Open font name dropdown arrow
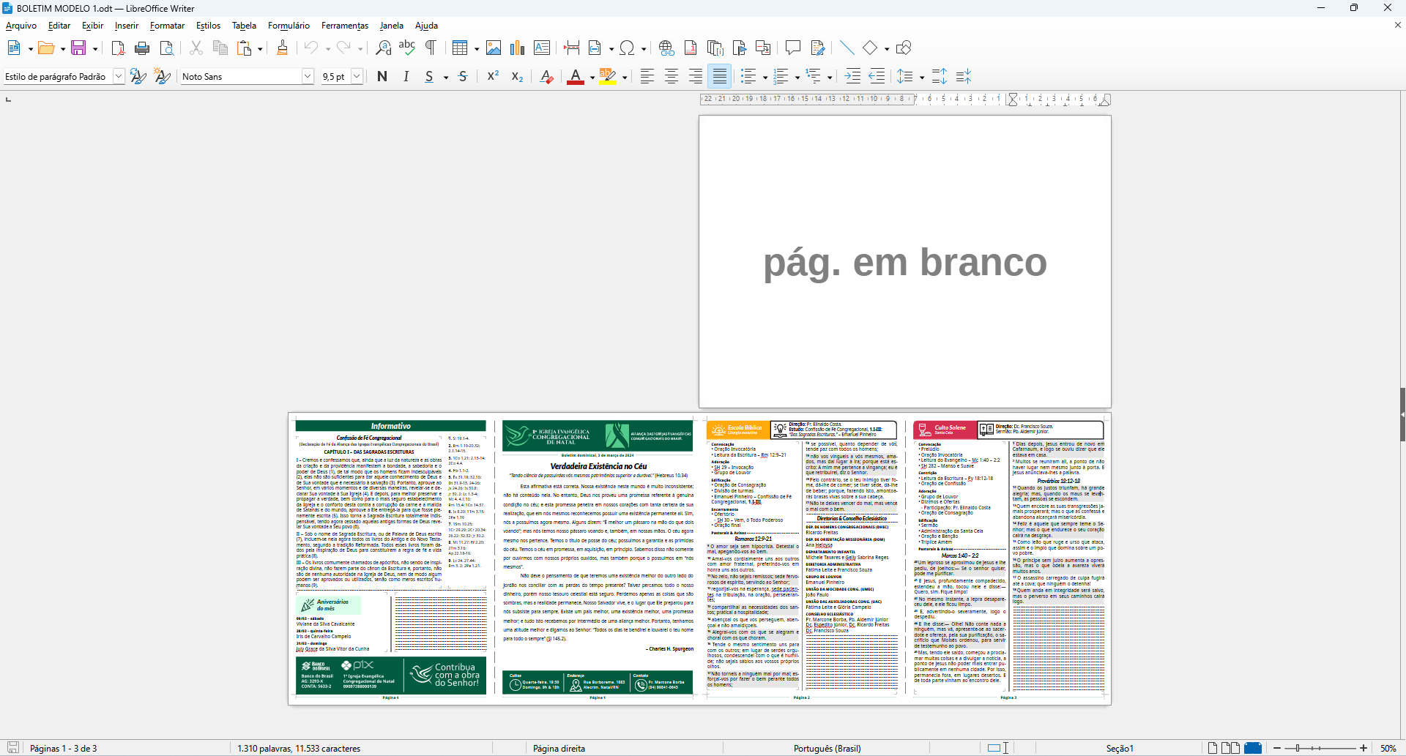 (x=308, y=76)
